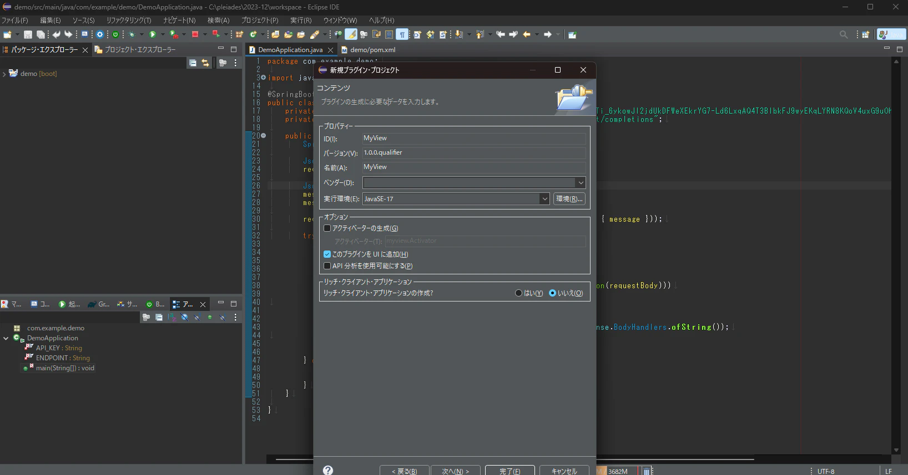Click the green Run button icon
Image resolution: width=908 pixels, height=475 pixels.
[x=153, y=34]
